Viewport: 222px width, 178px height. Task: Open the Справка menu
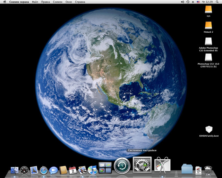[80, 2]
